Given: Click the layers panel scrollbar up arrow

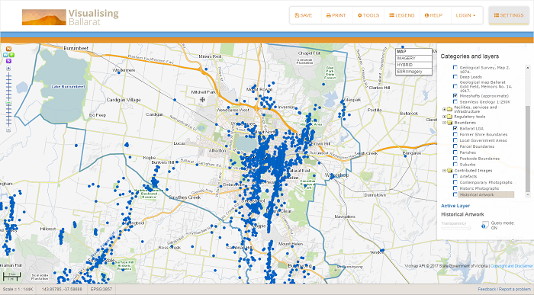Looking at the screenshot, I should [x=528, y=67].
